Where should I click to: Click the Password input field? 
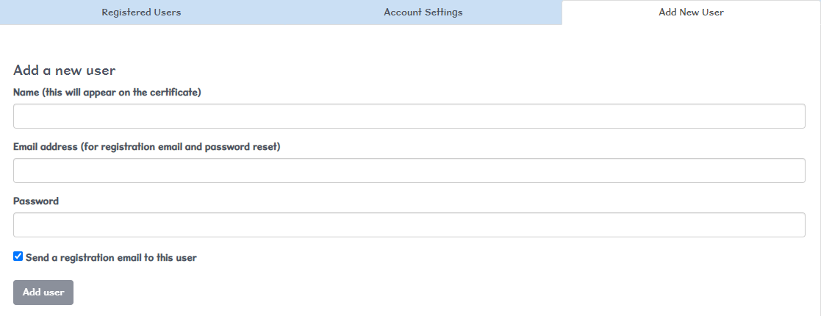[409, 225]
